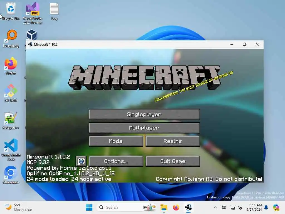Maximize the Minecraft 1.10.2 window

(244, 44)
